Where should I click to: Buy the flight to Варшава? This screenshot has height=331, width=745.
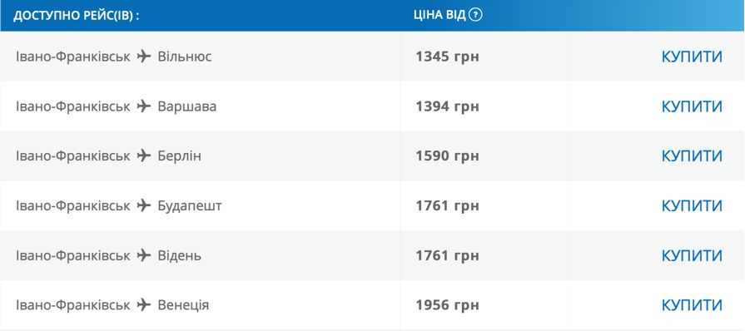click(692, 106)
